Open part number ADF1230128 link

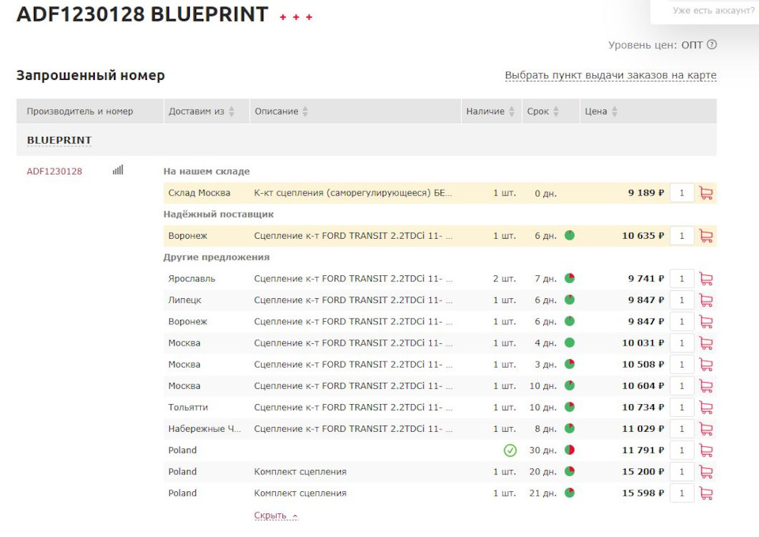click(55, 172)
